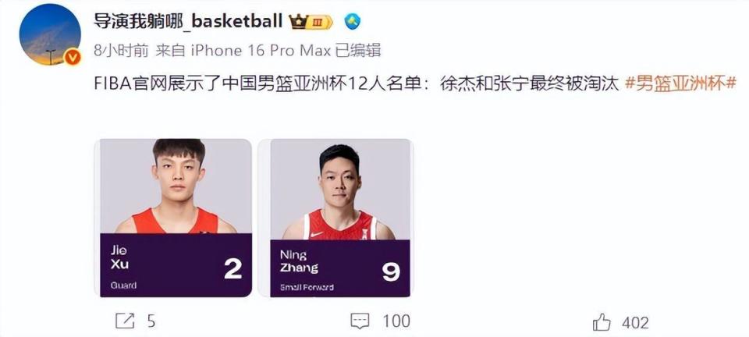Click the blue round badge icon
The image size is (749, 337).
pos(353,22)
